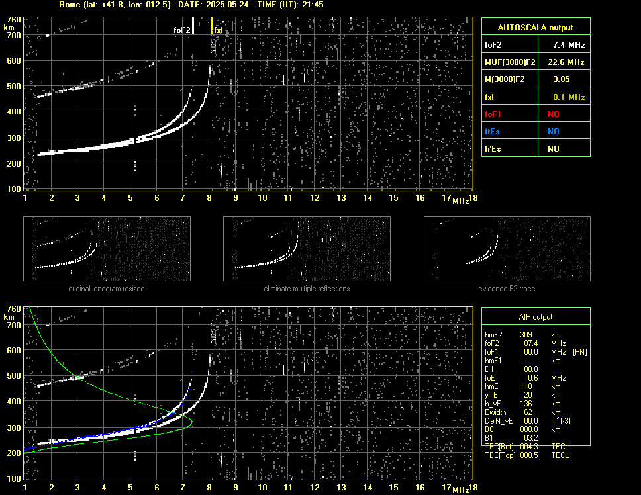Click the M(3000)F2 row label
The image size is (641, 495).
click(x=505, y=79)
